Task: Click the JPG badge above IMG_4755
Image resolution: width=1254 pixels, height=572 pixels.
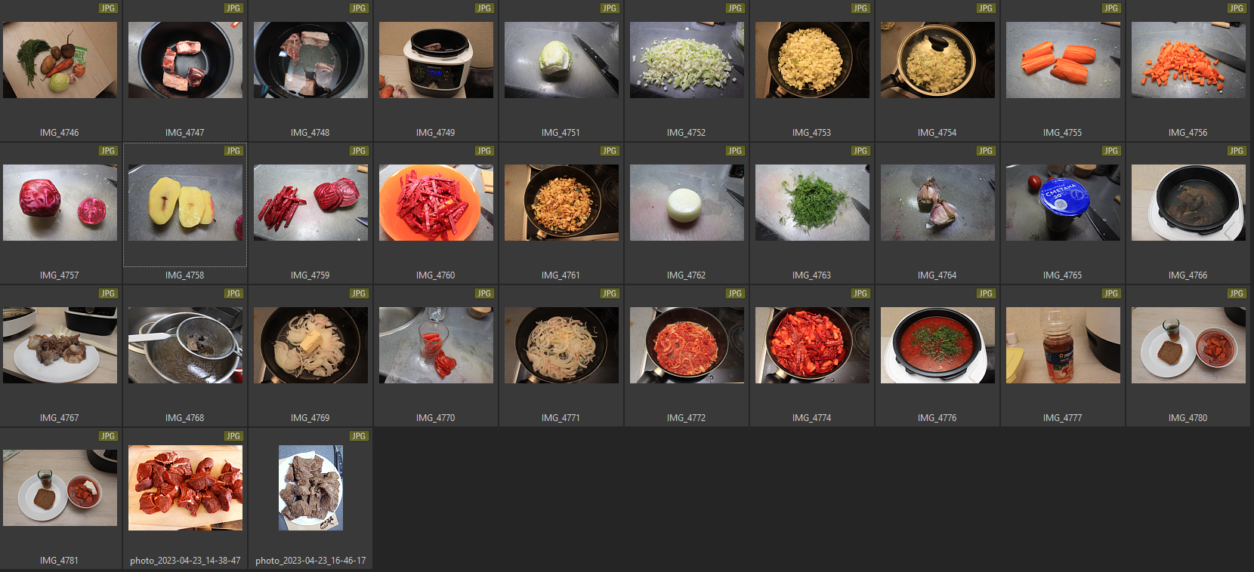Action: pyautogui.click(x=1110, y=8)
